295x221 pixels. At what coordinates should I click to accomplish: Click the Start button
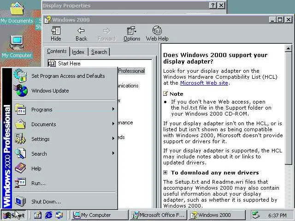(13, 215)
